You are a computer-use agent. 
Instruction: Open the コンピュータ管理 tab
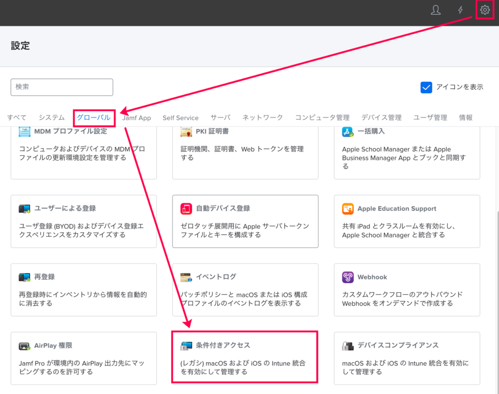(x=323, y=118)
